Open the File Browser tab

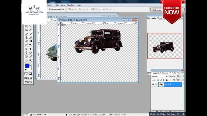(x=157, y=10)
